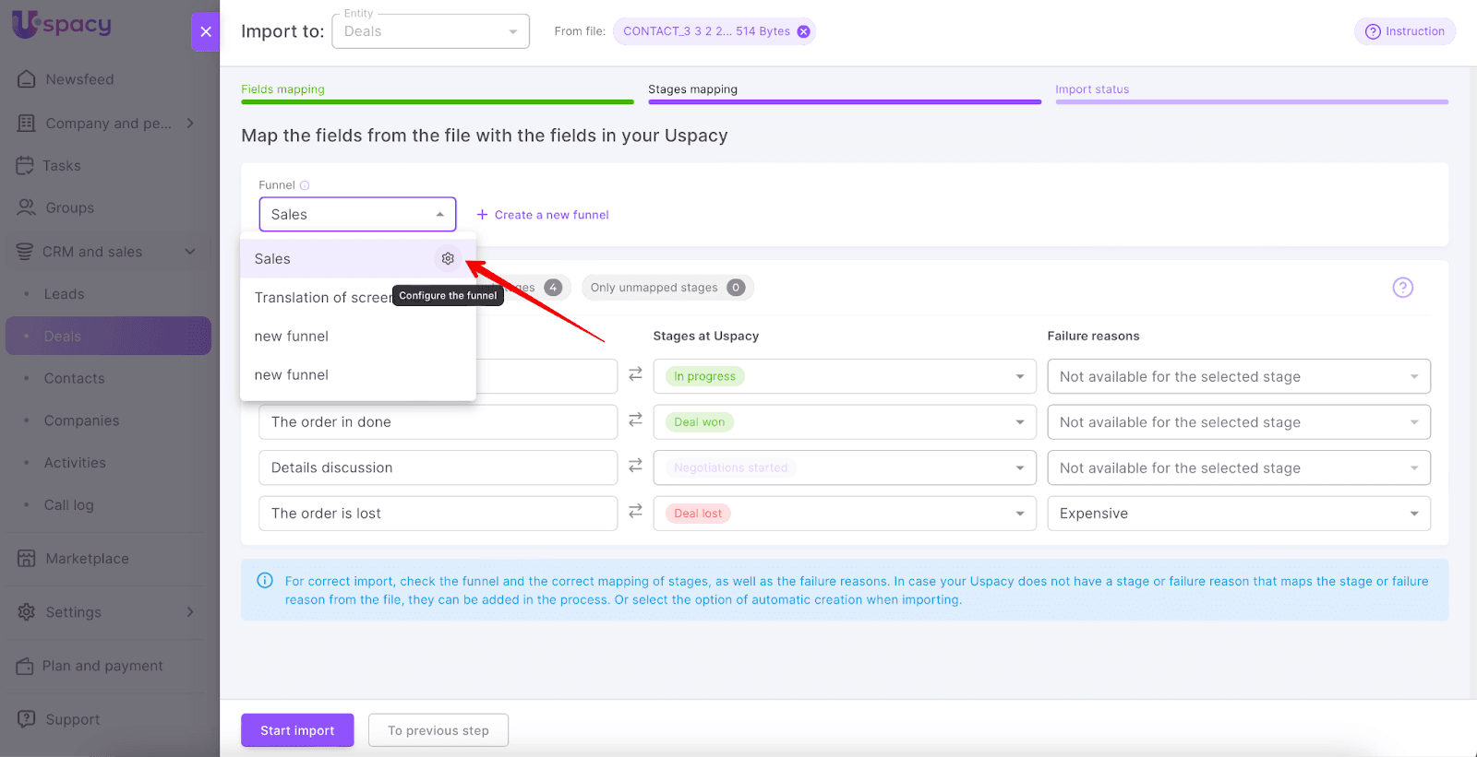This screenshot has height=757, width=1477.
Task: Click swap arrows beside Deal lost stage
Action: (635, 511)
